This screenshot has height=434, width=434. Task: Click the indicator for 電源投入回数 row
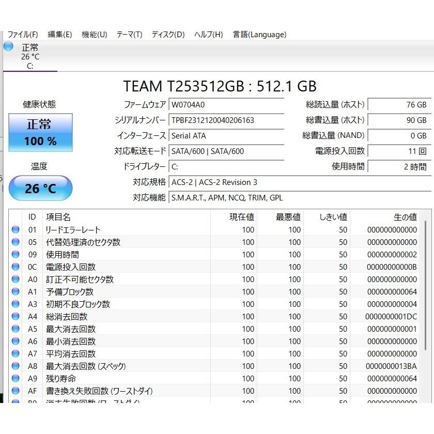tap(16, 267)
